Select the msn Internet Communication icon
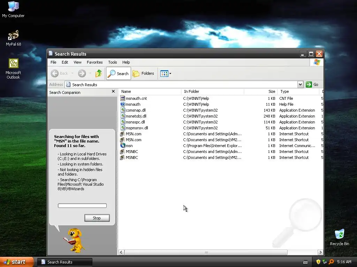The height and width of the screenshot is (267, 357). (x=123, y=146)
